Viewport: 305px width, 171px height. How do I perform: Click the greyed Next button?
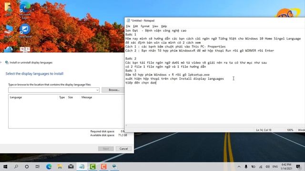point(106,149)
